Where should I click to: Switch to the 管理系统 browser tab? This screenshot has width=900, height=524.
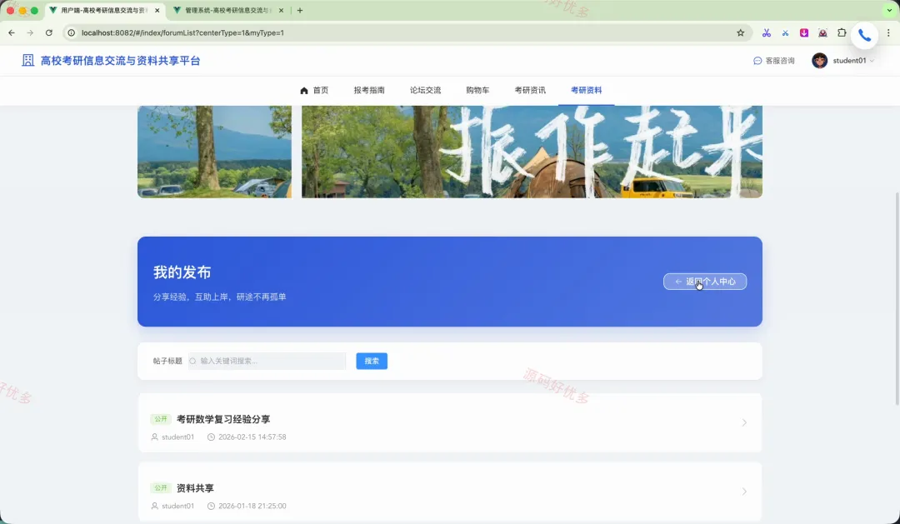click(226, 10)
